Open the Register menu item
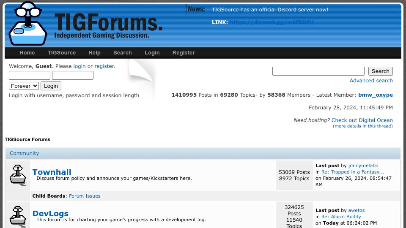Screen dimensions: 406x228 tap(184, 53)
